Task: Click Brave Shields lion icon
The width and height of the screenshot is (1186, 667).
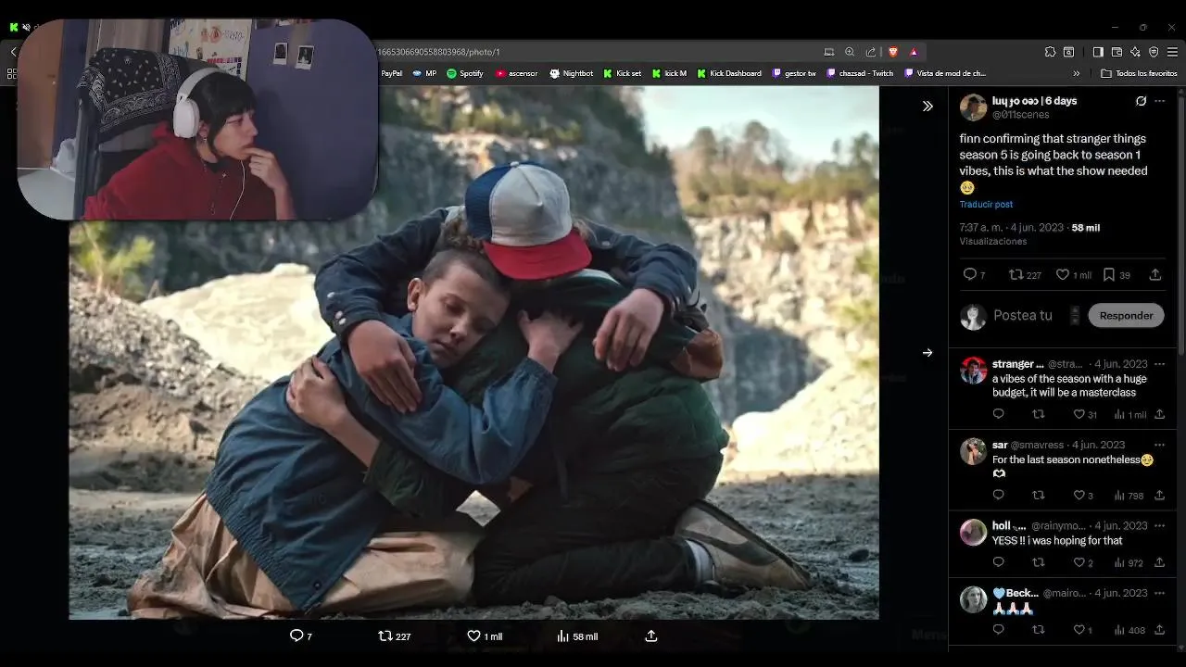Action: [x=893, y=52]
